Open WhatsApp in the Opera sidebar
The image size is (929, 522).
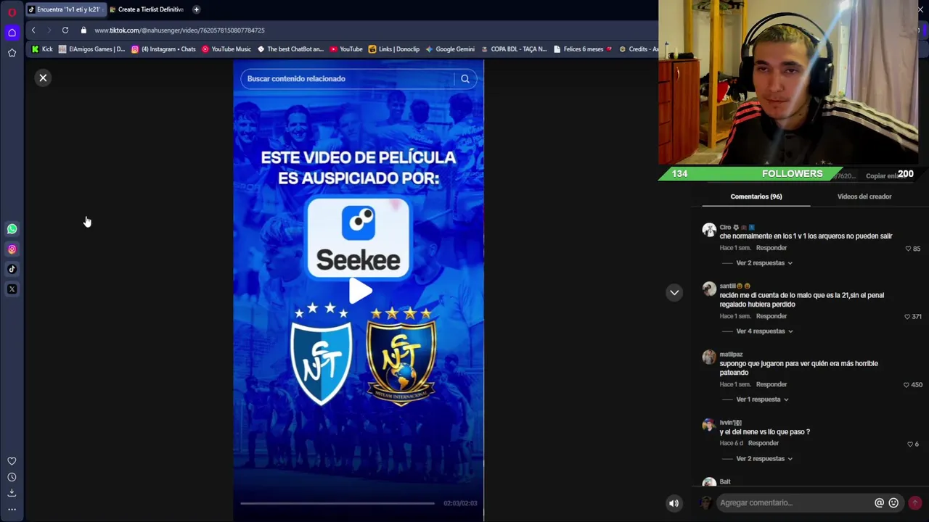point(12,229)
